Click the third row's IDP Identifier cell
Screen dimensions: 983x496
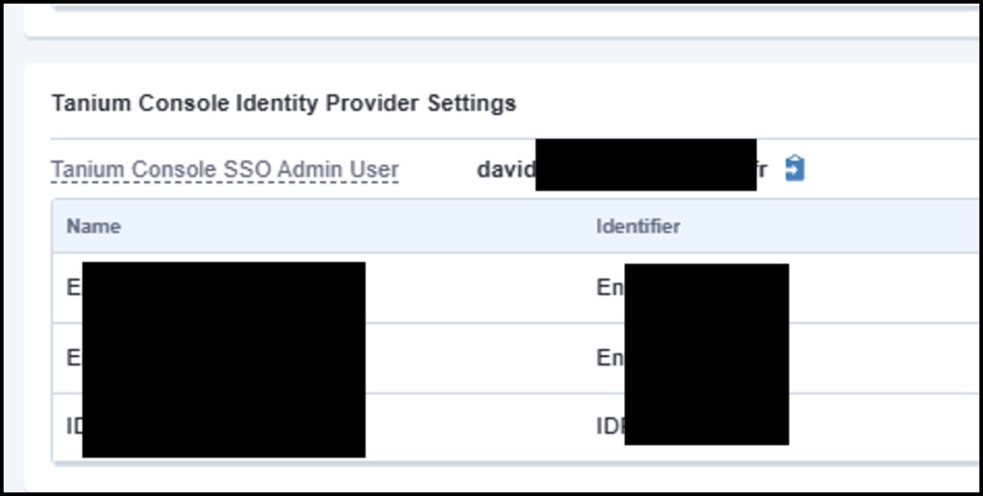(x=610, y=426)
